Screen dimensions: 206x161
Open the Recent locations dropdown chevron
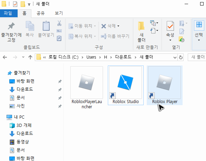(23, 57)
